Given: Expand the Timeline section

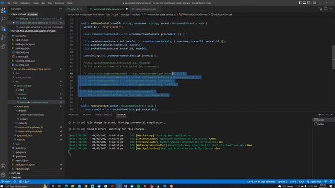Looking at the screenshot, I should click(x=16, y=178).
